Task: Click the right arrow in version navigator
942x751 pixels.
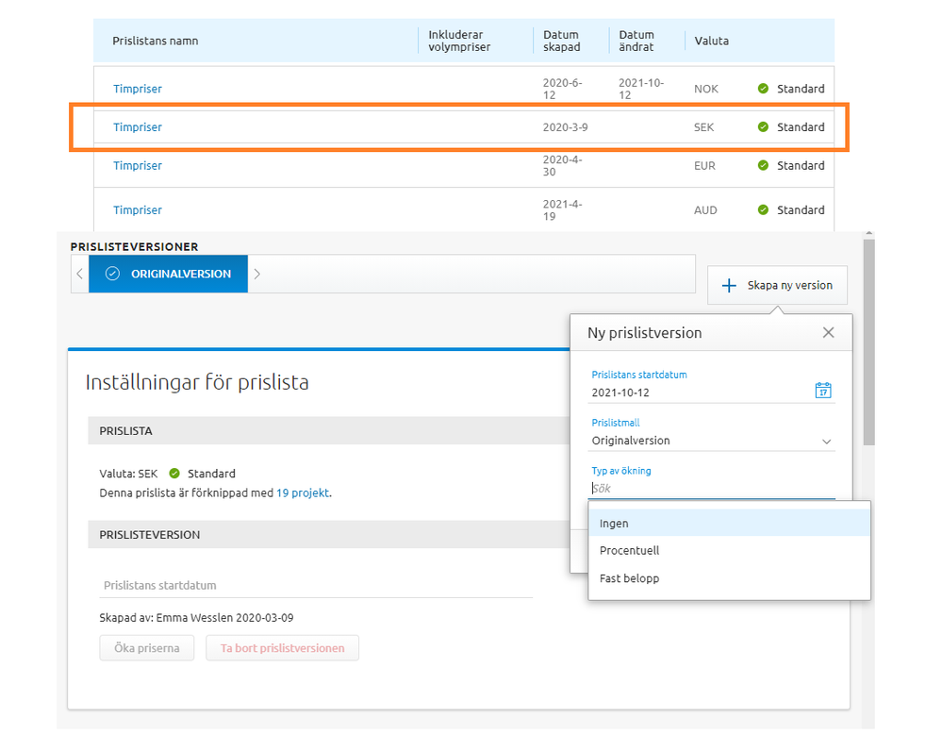Action: (x=257, y=274)
